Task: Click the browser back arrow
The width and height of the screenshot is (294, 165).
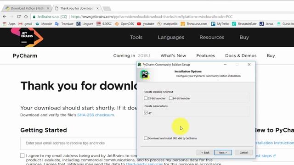Action: tap(5, 16)
